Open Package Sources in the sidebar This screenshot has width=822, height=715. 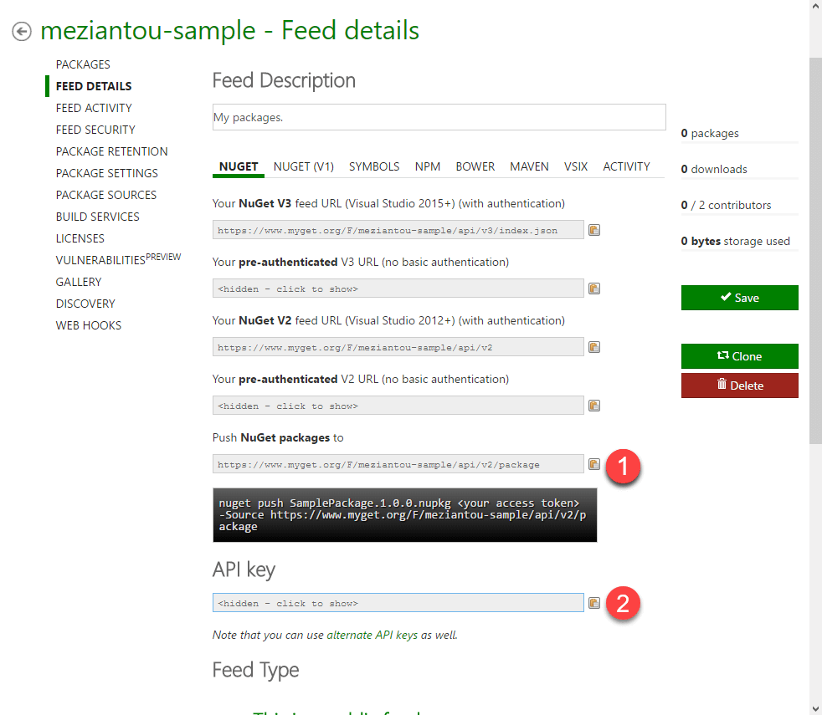(106, 195)
